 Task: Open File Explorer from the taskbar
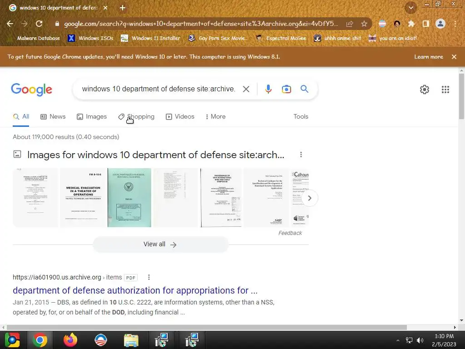(x=131, y=340)
